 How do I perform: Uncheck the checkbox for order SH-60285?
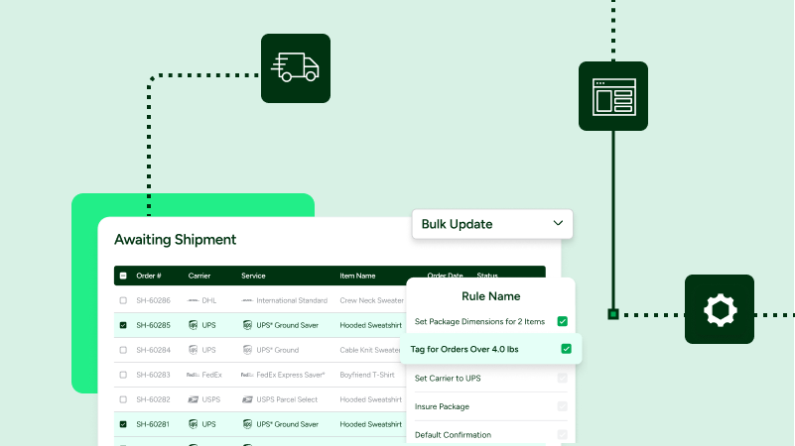click(123, 325)
